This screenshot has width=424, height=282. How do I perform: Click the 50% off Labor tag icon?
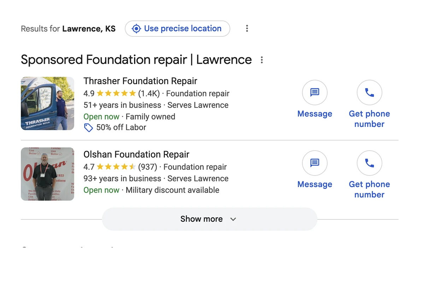(88, 128)
